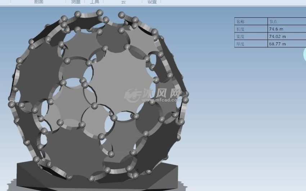Click the 宽度 label row
This screenshot has width=306, height=191.
251,36
